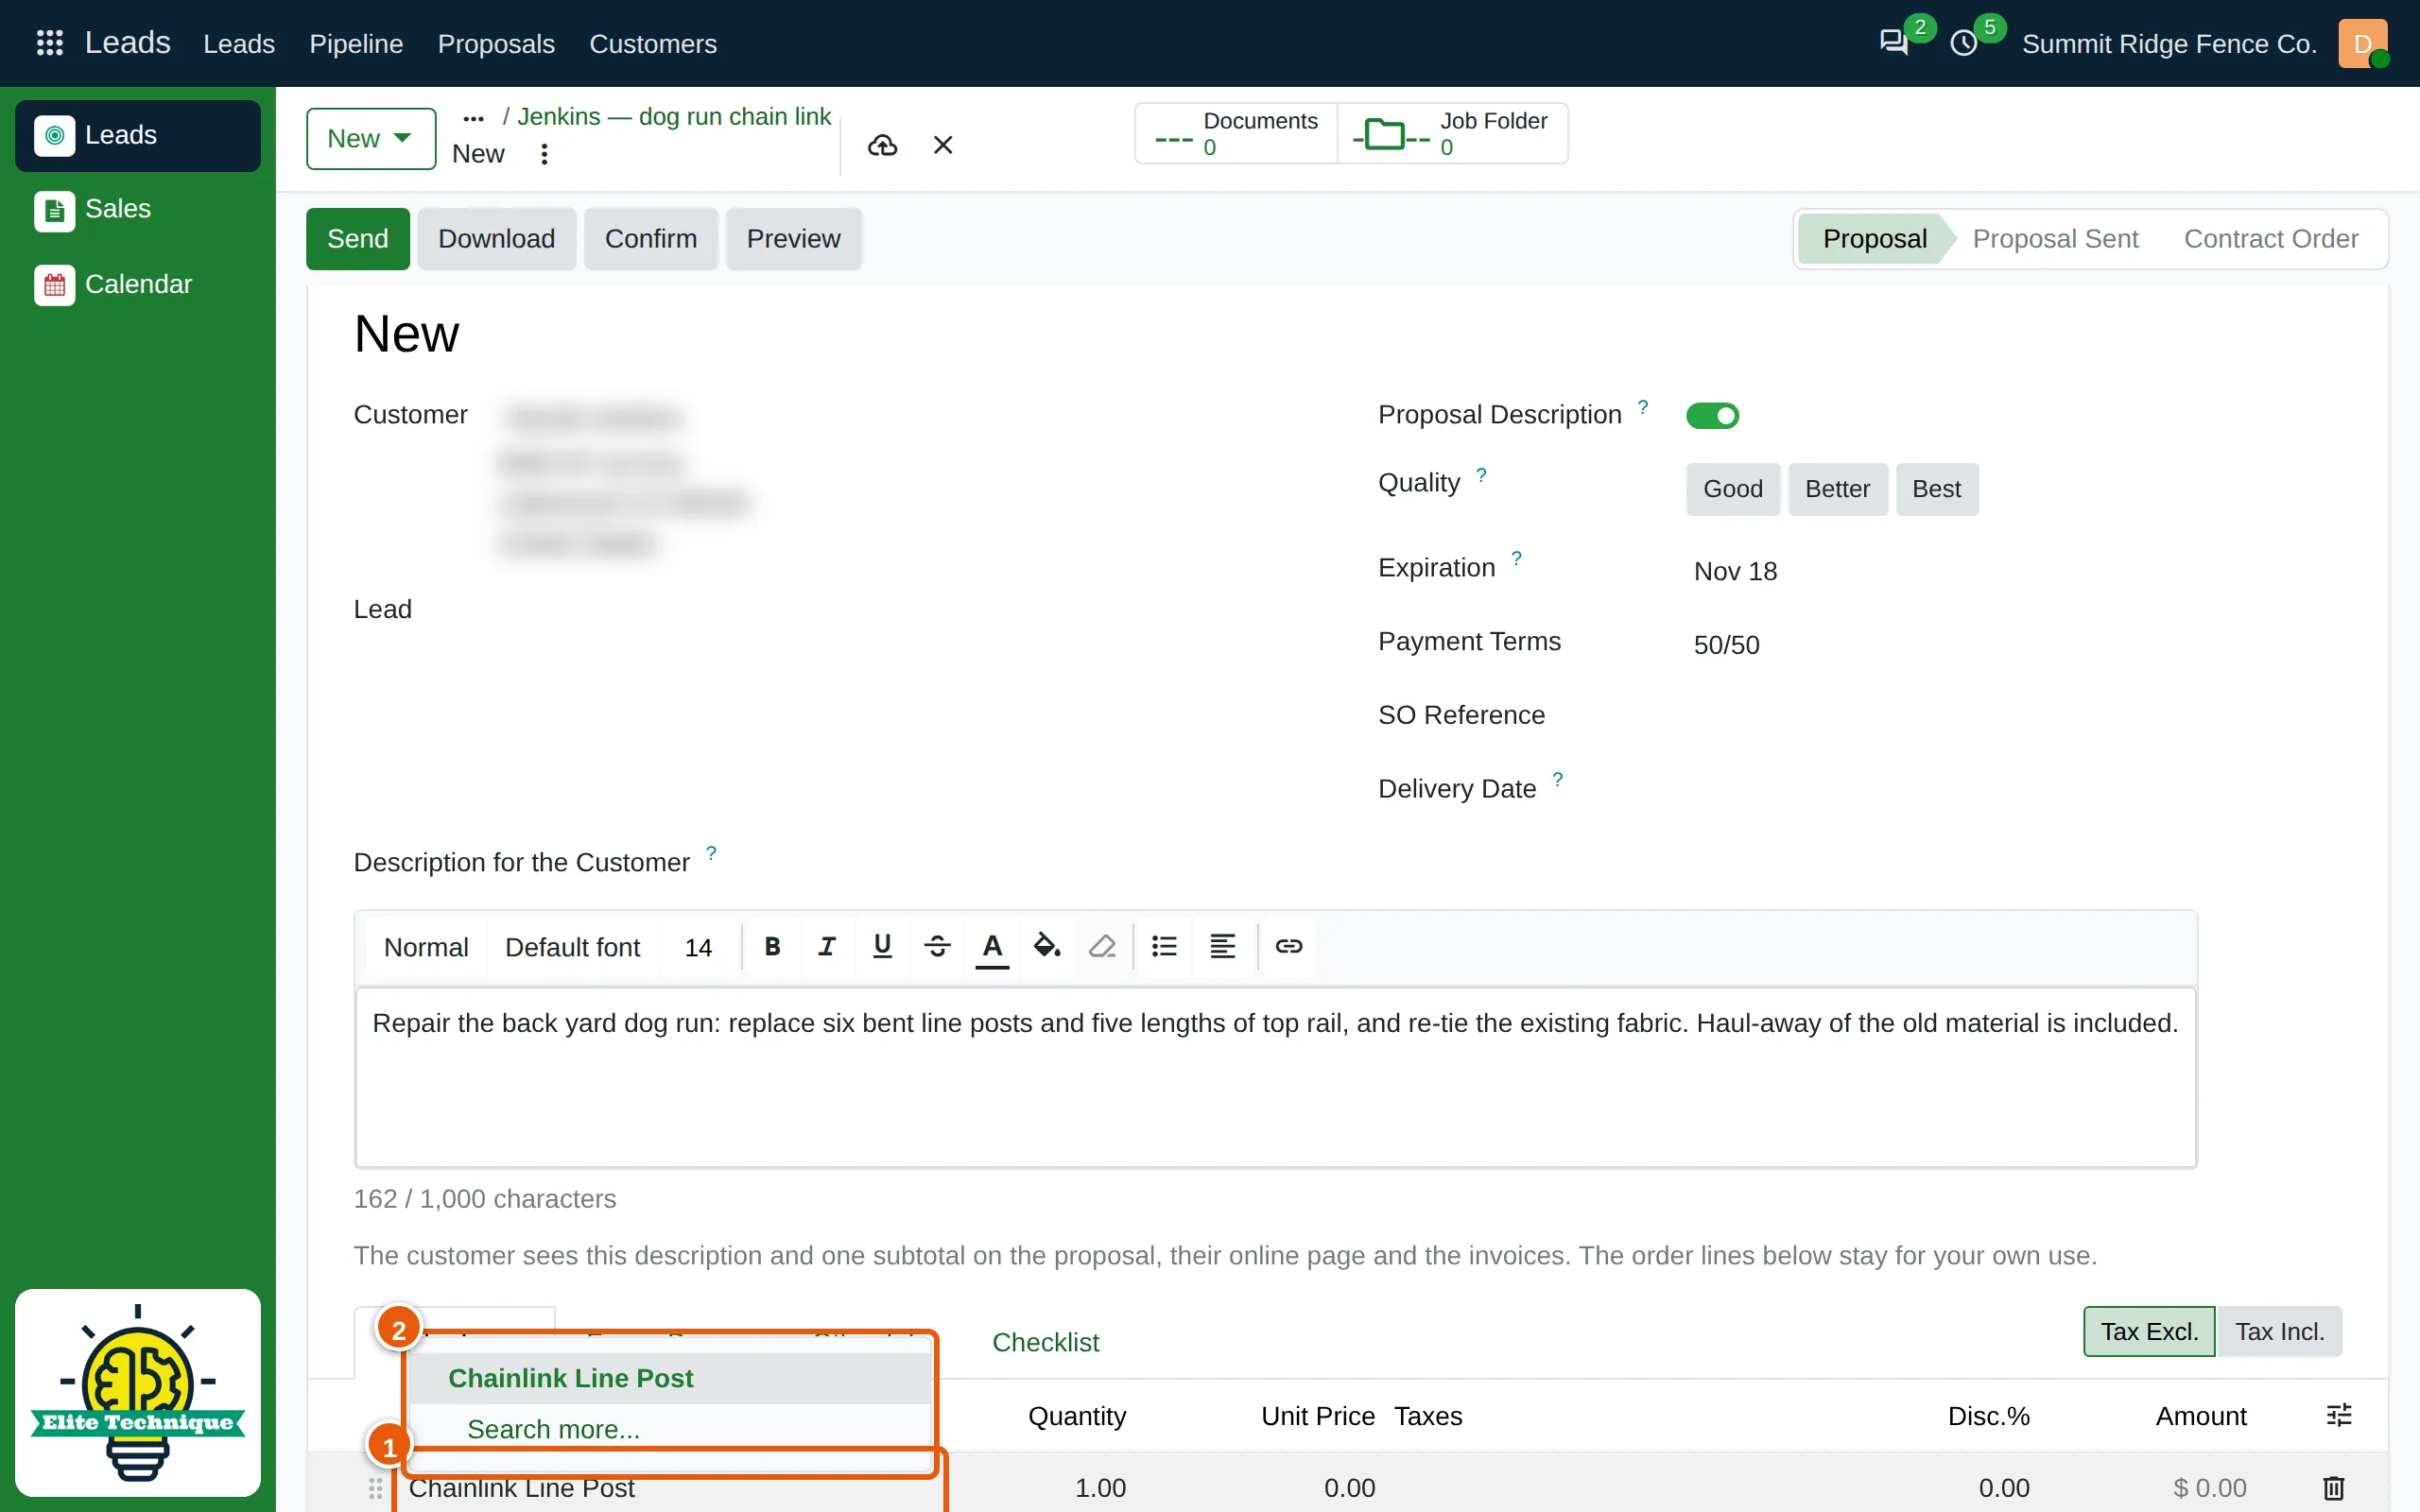Set status to Proposal Sent
This screenshot has height=1512, width=2420.
point(2055,239)
